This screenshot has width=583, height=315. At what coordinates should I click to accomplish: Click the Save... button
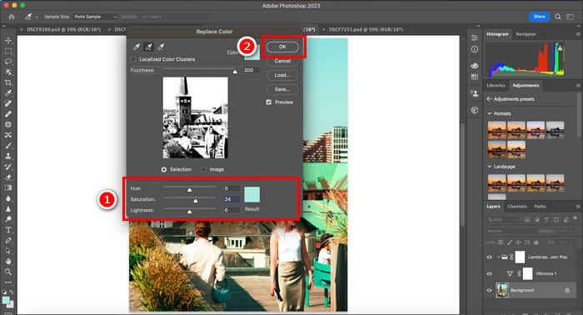point(282,89)
